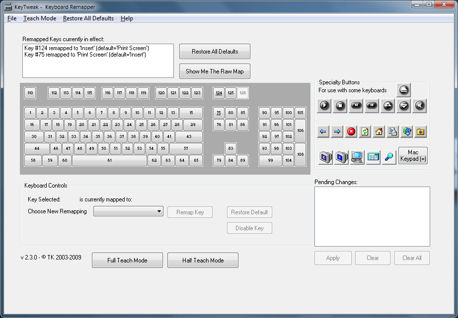Select key 58 on the keyboard layout

[x=33, y=160]
